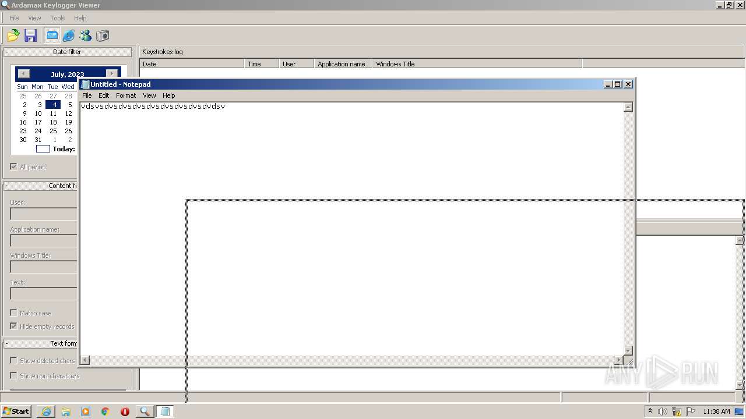Collapse the Date filter panel
746x419 pixels.
(x=6, y=52)
